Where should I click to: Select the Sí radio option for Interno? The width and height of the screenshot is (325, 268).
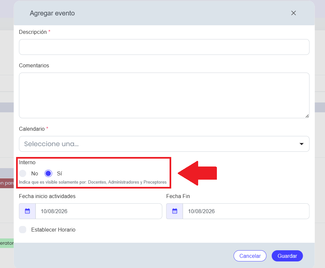[48, 173]
